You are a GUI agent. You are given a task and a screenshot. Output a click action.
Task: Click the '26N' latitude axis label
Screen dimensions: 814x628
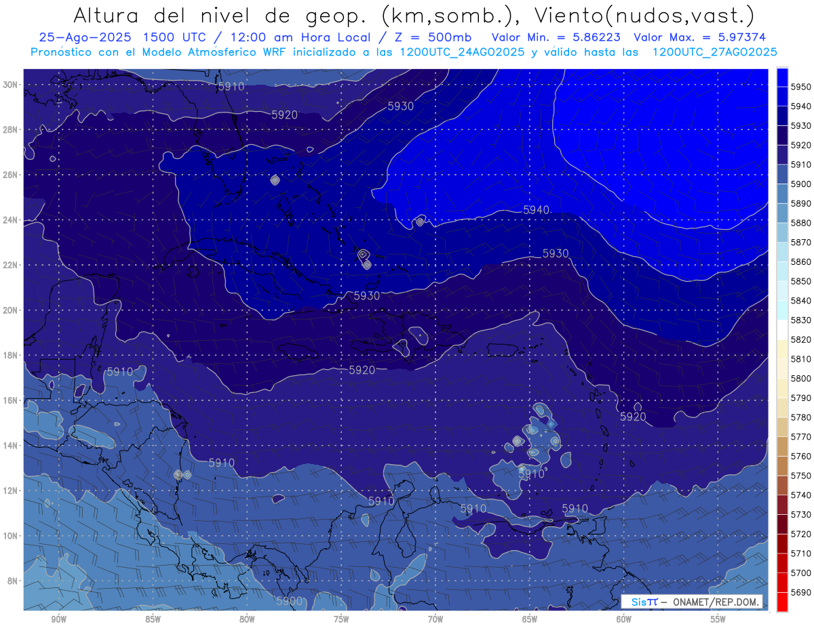tap(9, 175)
